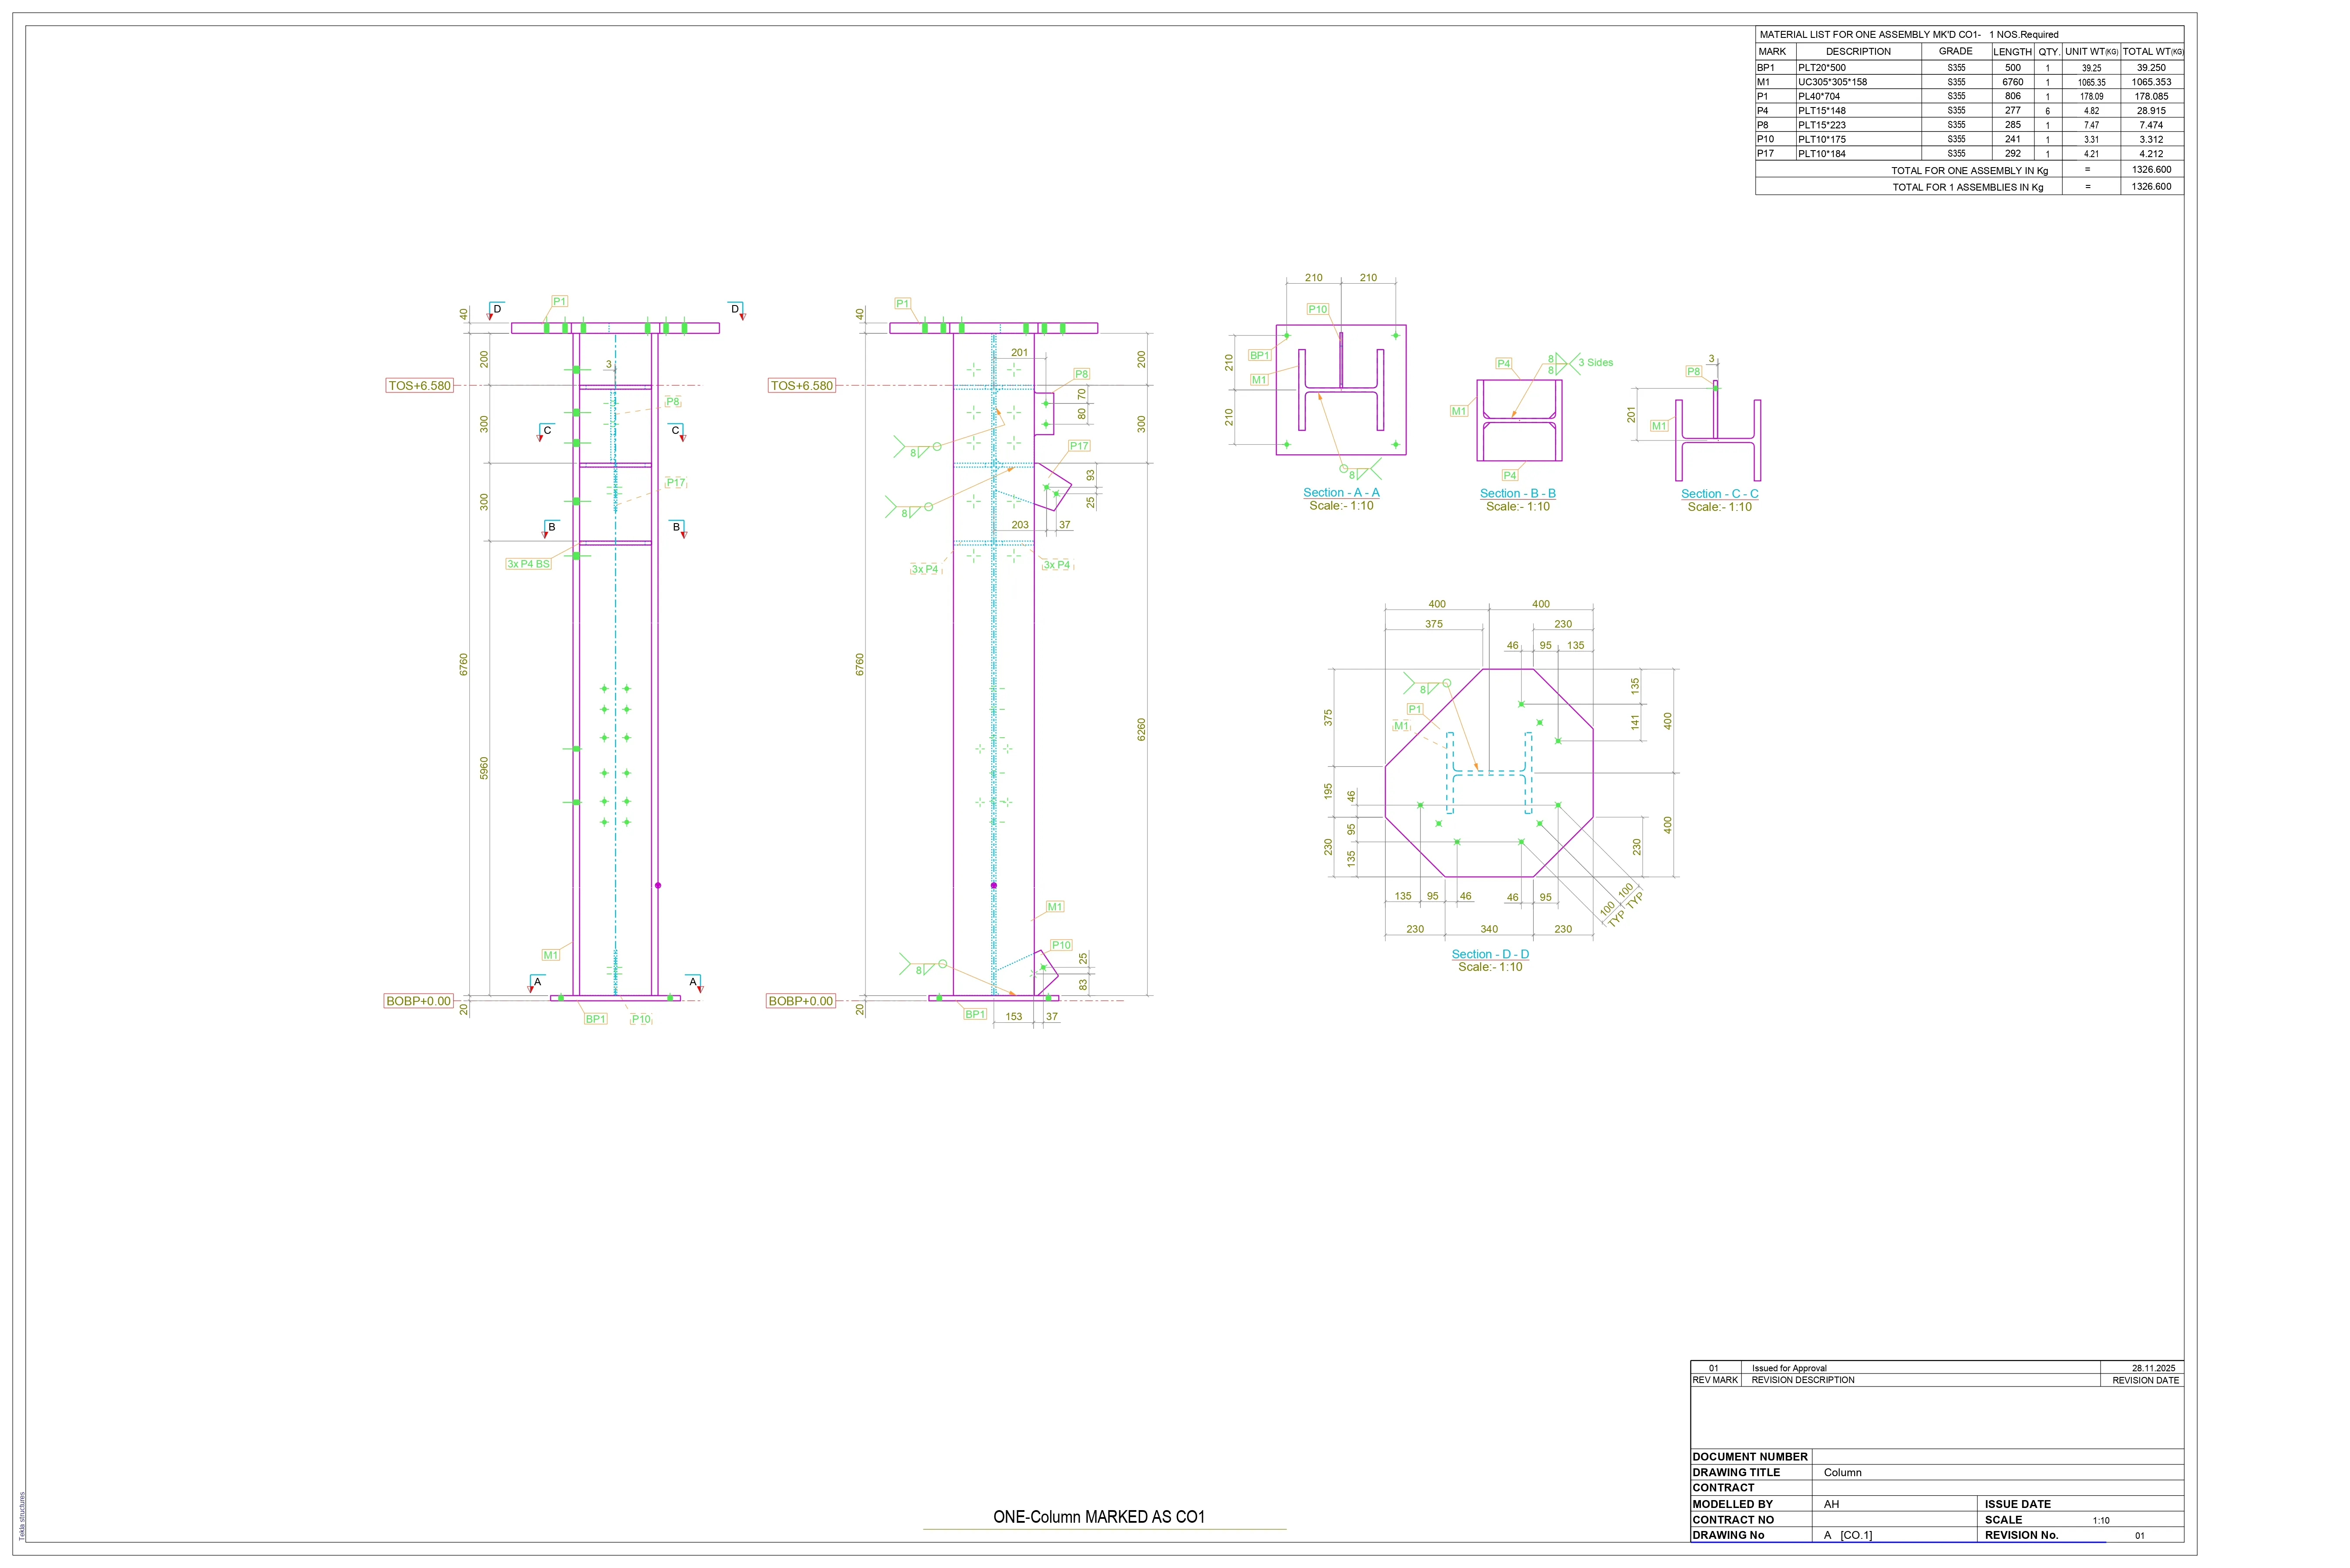
Task: Click the PL40*704 description cell
Action: pos(1819,97)
